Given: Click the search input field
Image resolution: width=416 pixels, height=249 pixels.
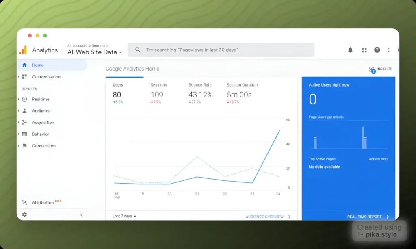Looking at the screenshot, I should tap(221, 50).
